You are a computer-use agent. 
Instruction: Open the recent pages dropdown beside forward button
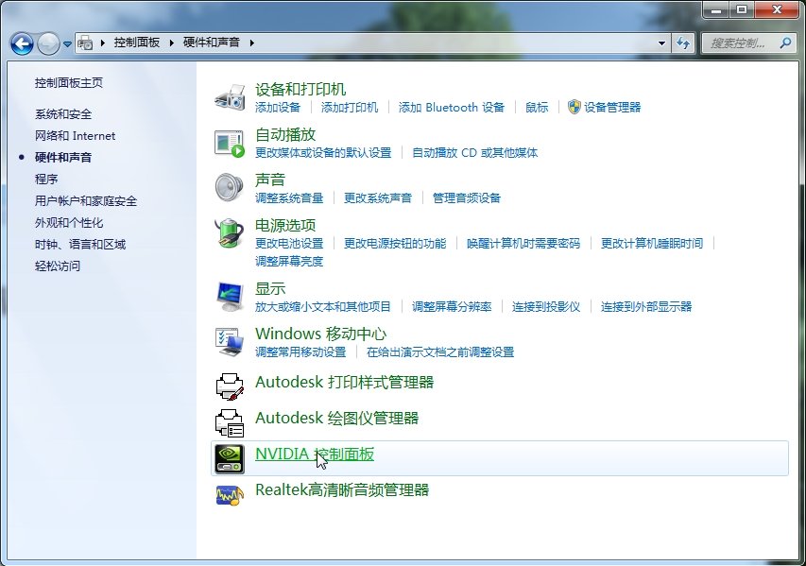66,43
